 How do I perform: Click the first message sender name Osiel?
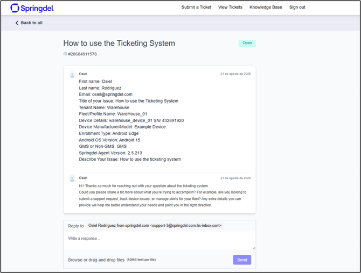83,74
